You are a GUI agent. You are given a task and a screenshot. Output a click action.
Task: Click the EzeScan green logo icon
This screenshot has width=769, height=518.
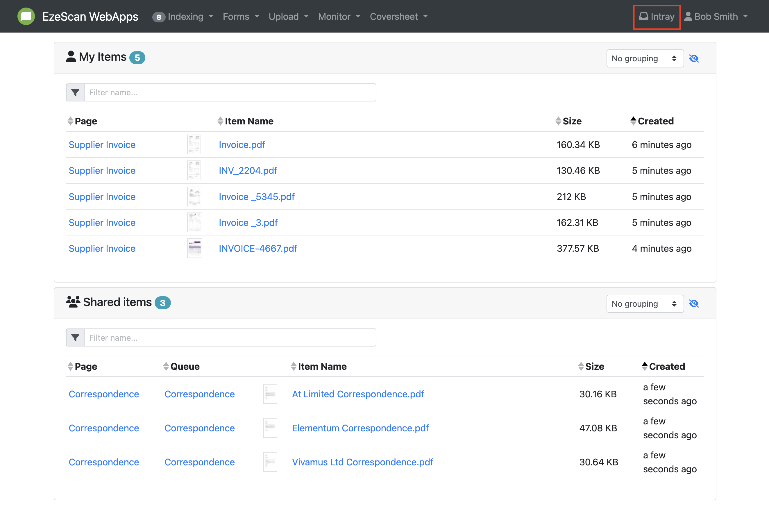click(26, 16)
